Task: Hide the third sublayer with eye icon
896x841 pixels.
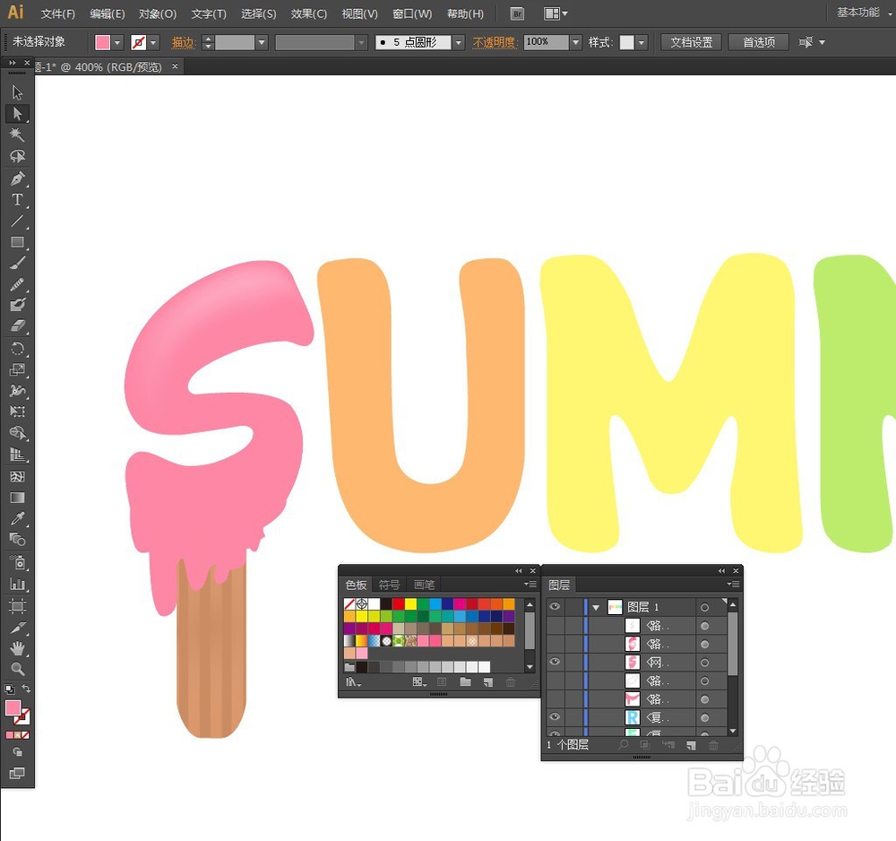Action: coord(555,662)
